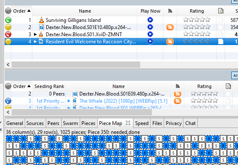The image size is (238, 165).
Task: Open the Peers tab
Action: point(53,123)
